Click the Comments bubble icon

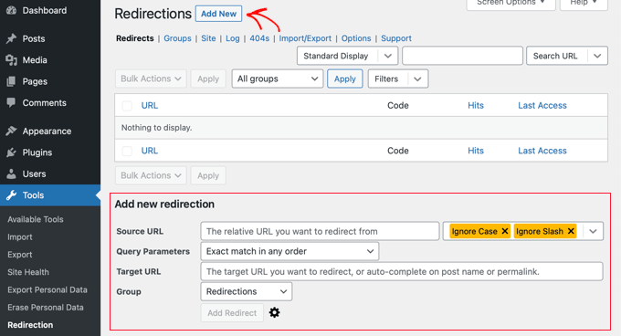click(x=12, y=102)
